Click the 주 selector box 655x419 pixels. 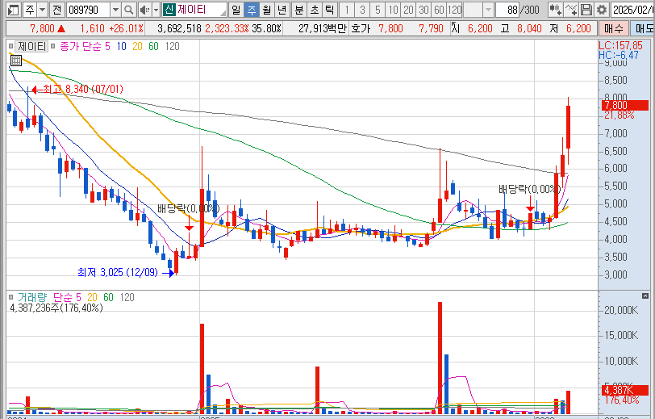click(x=30, y=9)
